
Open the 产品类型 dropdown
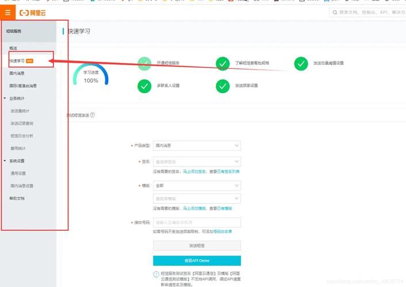[197, 146]
